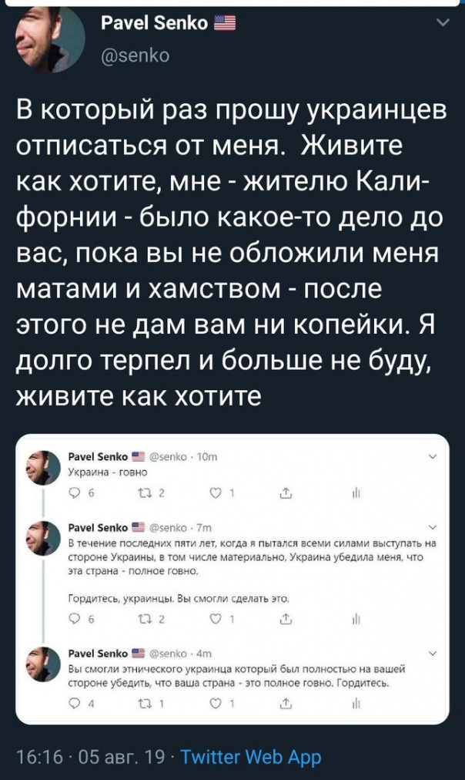Open the main tweet's top-right chevron menu

(441, 24)
